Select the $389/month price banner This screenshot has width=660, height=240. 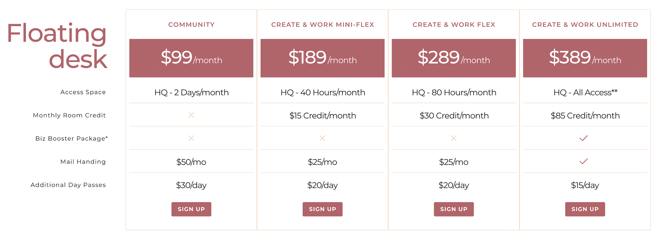[x=585, y=58]
